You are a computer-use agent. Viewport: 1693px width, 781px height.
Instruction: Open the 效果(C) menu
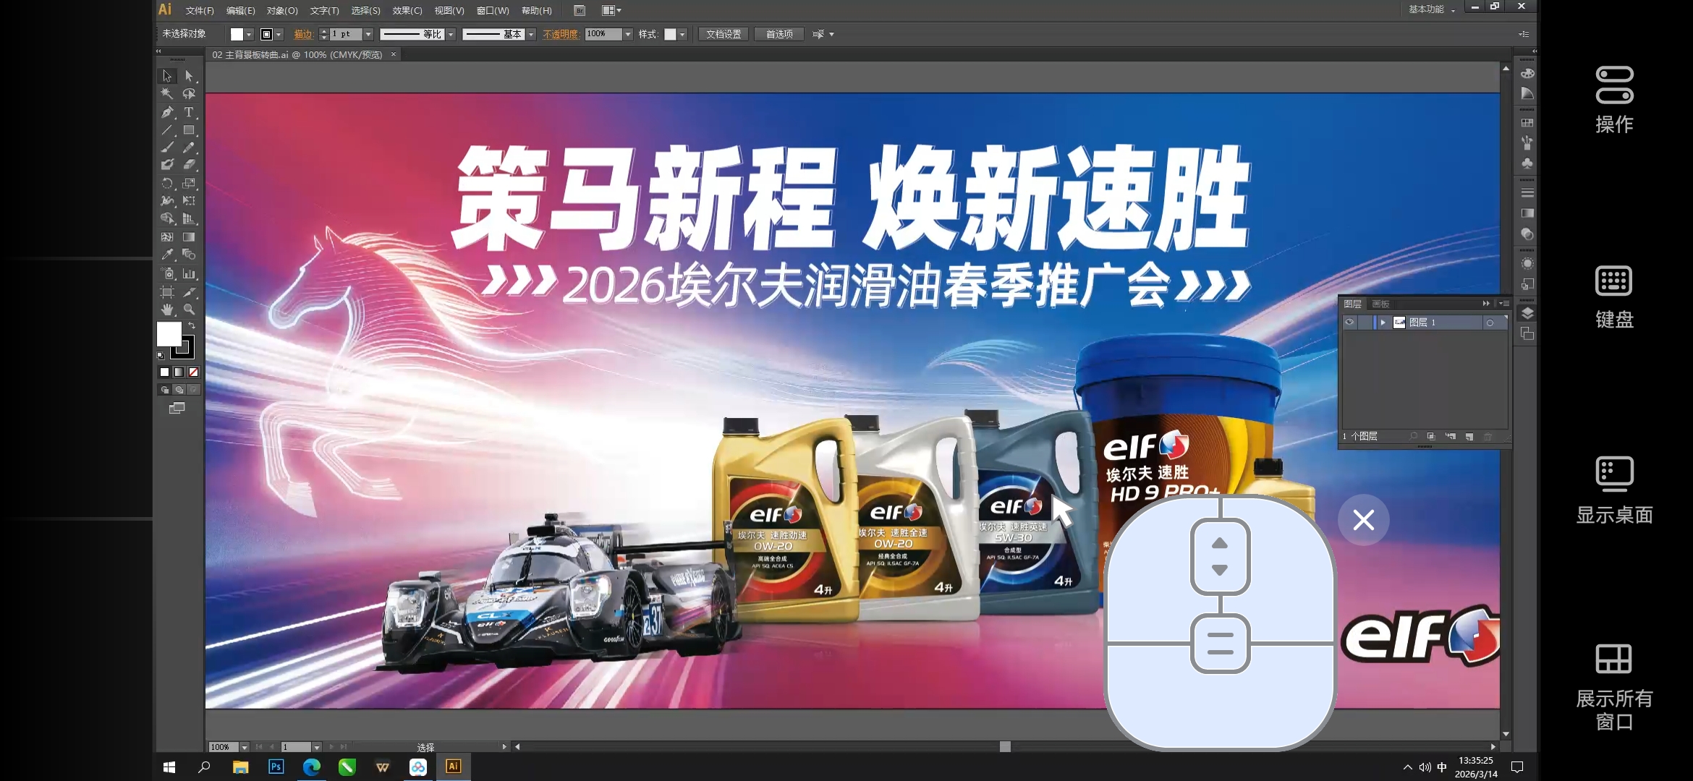coord(407,11)
